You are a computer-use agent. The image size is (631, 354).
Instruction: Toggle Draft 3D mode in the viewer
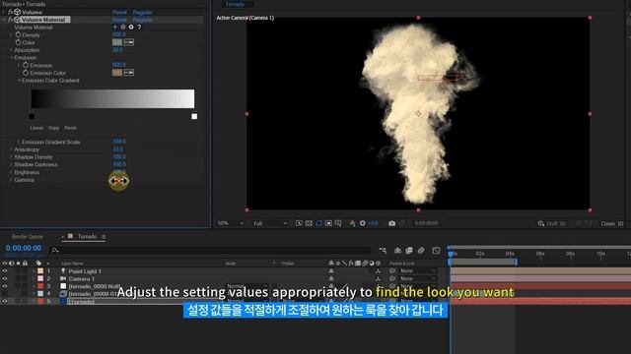551,223
